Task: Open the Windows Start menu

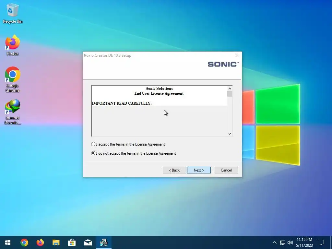Action: (x=8, y=243)
